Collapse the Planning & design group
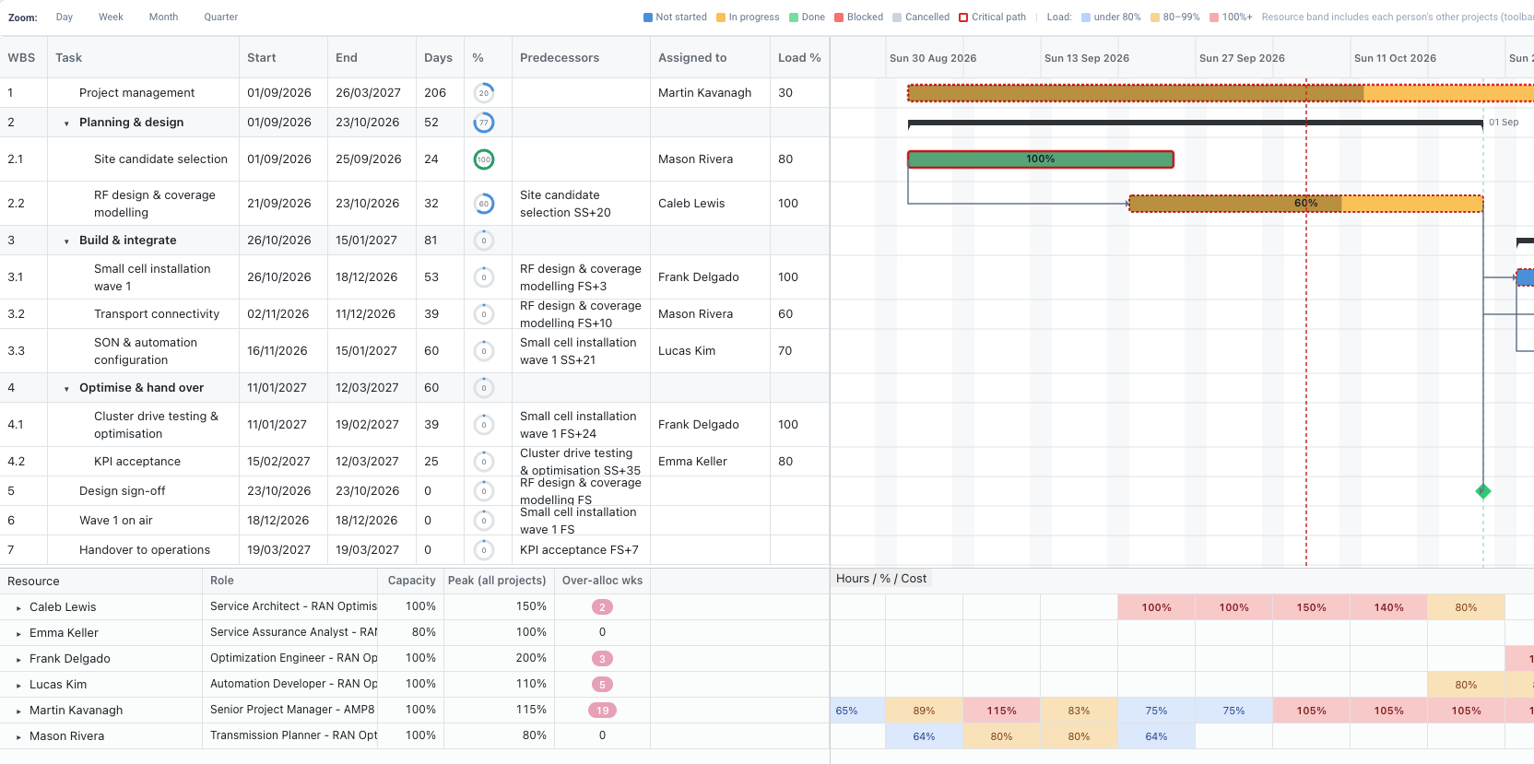 pyautogui.click(x=66, y=123)
